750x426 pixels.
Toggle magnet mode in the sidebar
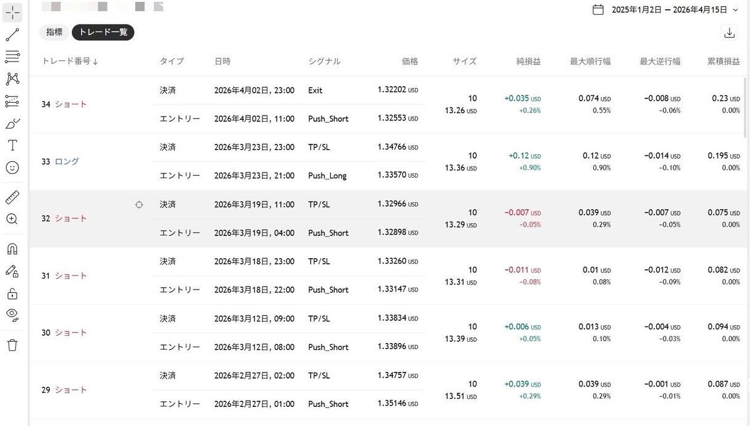coord(12,249)
